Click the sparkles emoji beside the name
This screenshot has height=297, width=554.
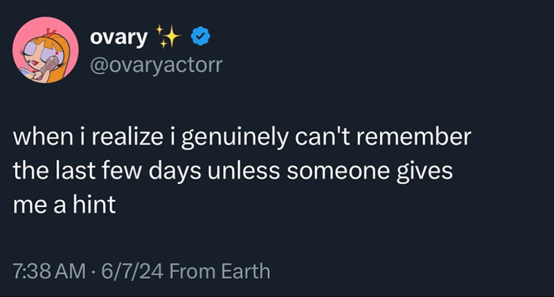[x=167, y=37]
